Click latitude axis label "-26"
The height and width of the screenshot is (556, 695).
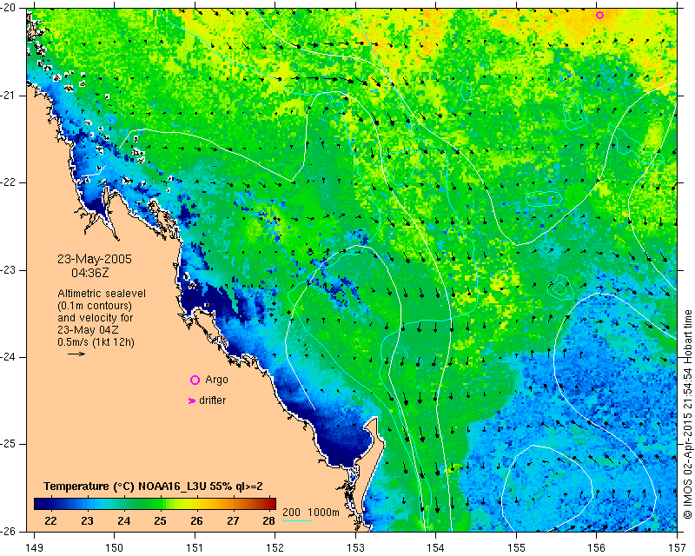pyautogui.click(x=8, y=531)
